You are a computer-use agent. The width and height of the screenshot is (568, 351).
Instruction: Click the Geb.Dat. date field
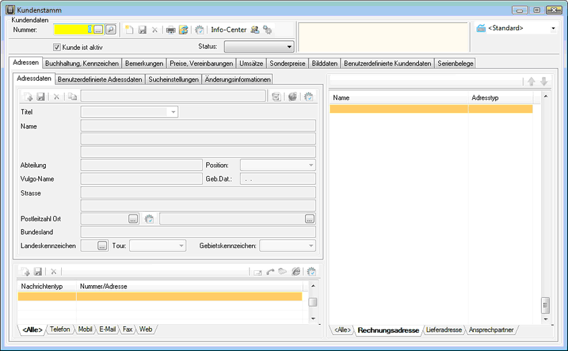[x=278, y=179]
